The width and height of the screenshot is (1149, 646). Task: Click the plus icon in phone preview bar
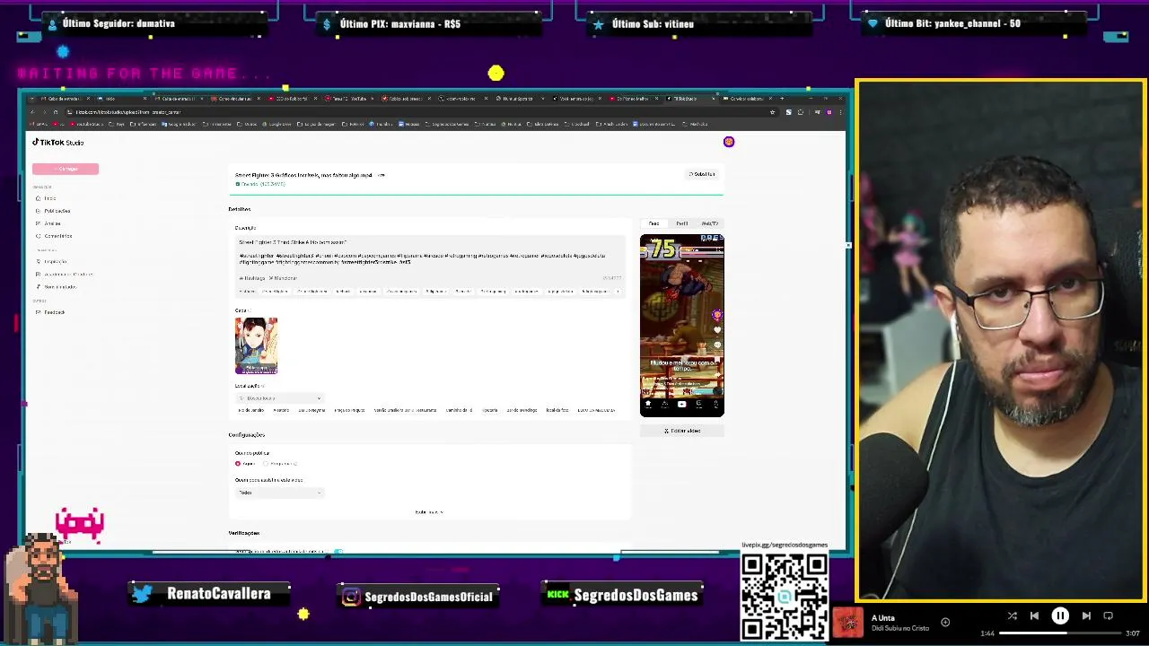(x=681, y=405)
